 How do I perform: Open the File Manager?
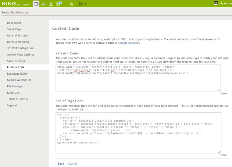click(15, 86)
